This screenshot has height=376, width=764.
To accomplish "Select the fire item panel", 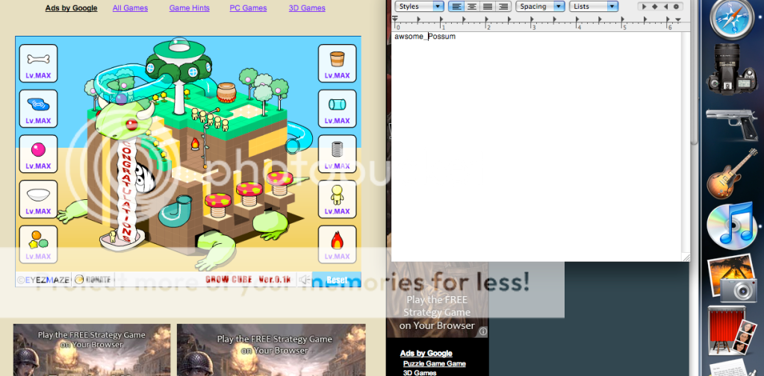I will pos(337,241).
